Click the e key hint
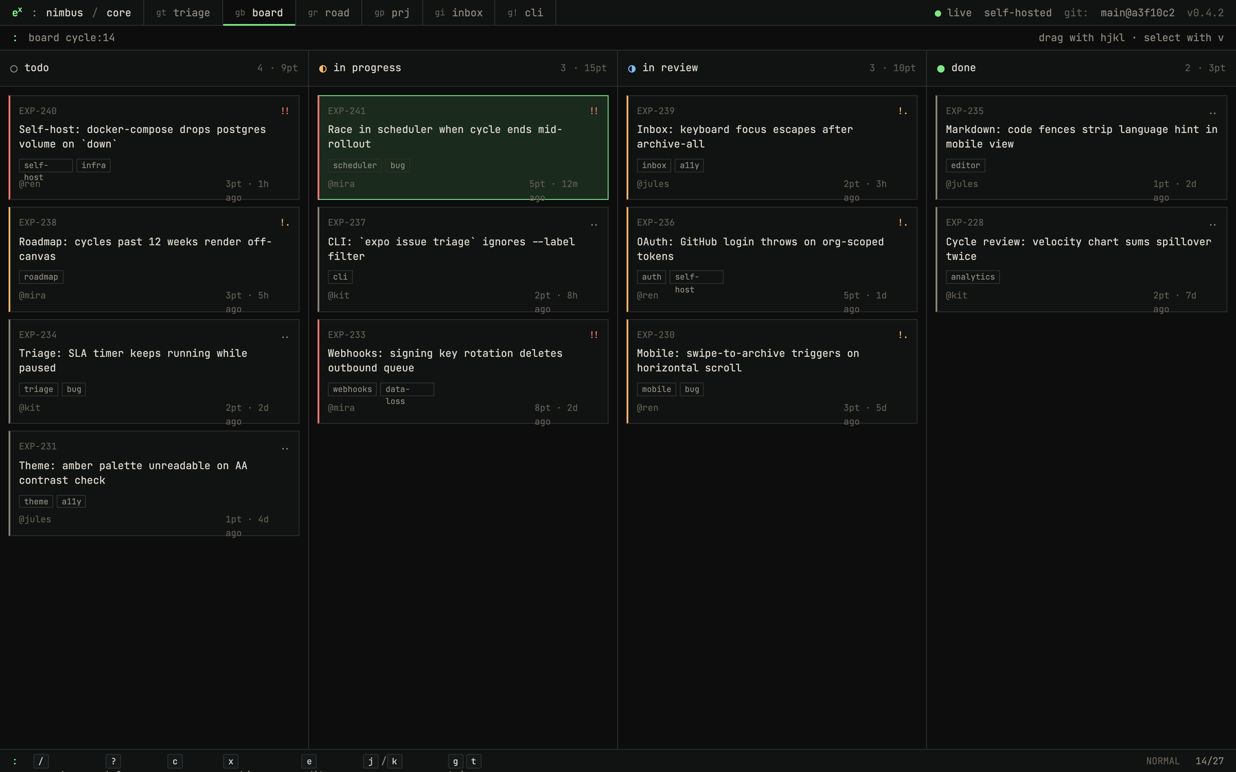Screen dimensions: 1236x772 point(309,761)
